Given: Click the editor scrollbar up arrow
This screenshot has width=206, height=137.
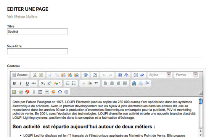Looking at the screenshot, I should pyautogui.click(x=201, y=131).
